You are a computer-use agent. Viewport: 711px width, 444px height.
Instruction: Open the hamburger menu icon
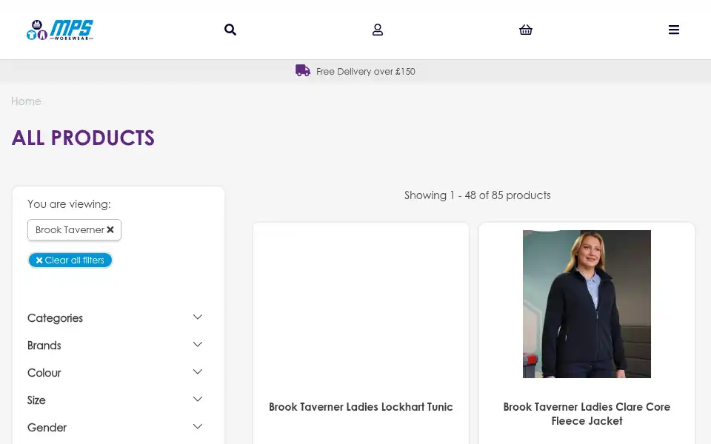[674, 30]
